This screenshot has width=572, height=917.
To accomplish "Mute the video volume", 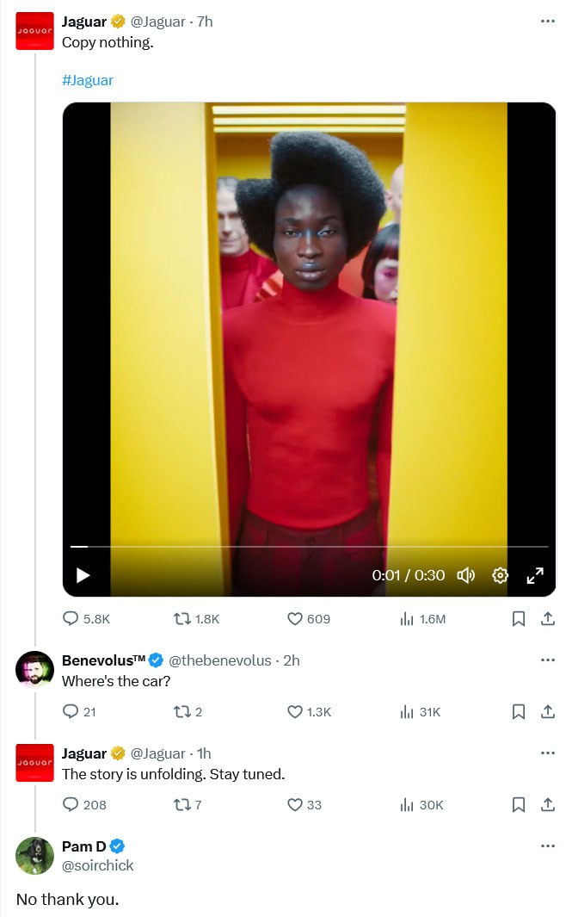I will tap(465, 575).
